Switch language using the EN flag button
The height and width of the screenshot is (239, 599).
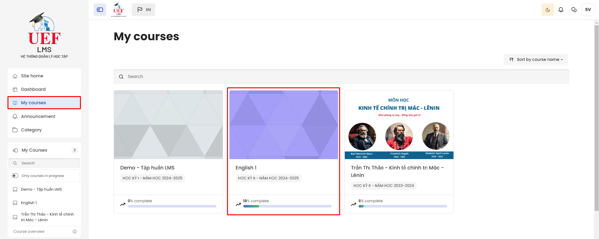pyautogui.click(x=143, y=10)
